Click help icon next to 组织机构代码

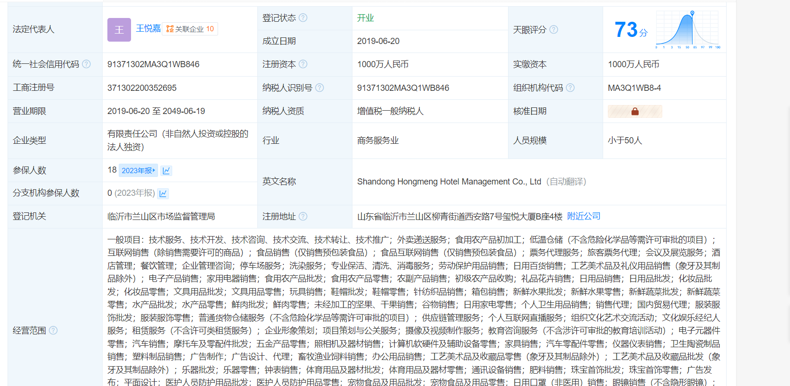[x=571, y=88]
